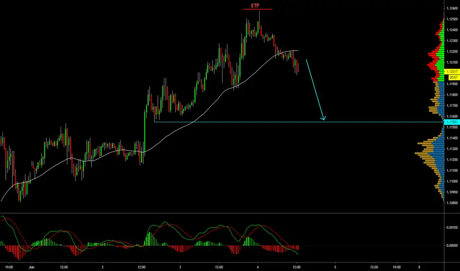
Task: Click the 1.12300 price axis label
Action: pyautogui.click(x=452, y=41)
